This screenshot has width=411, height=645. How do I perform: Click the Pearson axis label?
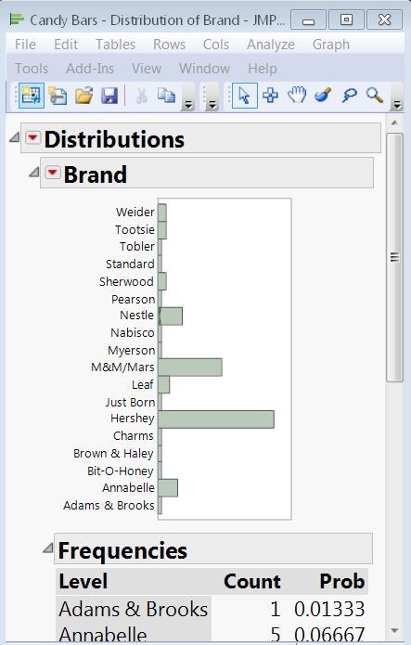[133, 299]
